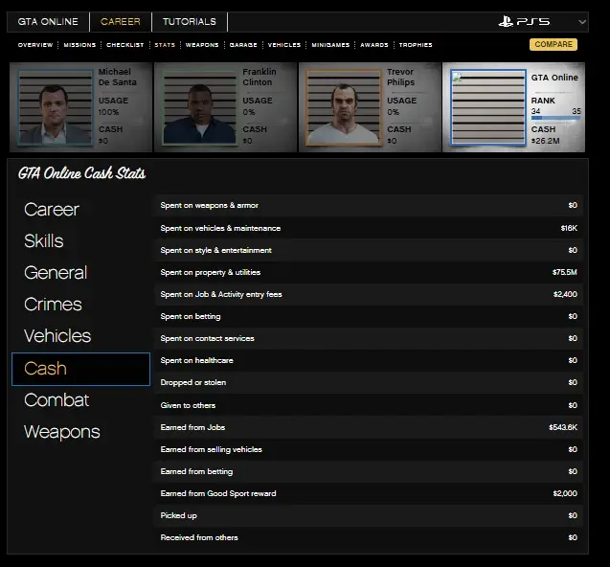Click the Earned from Jobs row
Screen dimensions: 610x567
click(370, 427)
